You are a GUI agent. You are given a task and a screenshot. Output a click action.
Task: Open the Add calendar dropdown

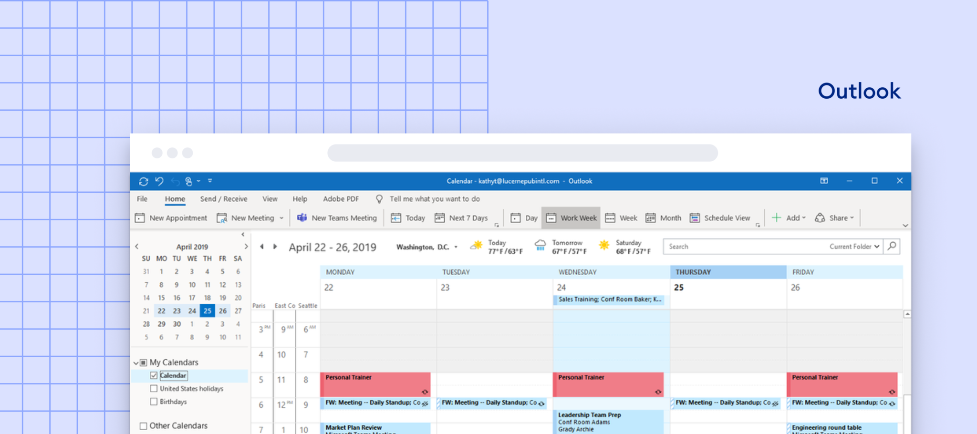click(789, 218)
